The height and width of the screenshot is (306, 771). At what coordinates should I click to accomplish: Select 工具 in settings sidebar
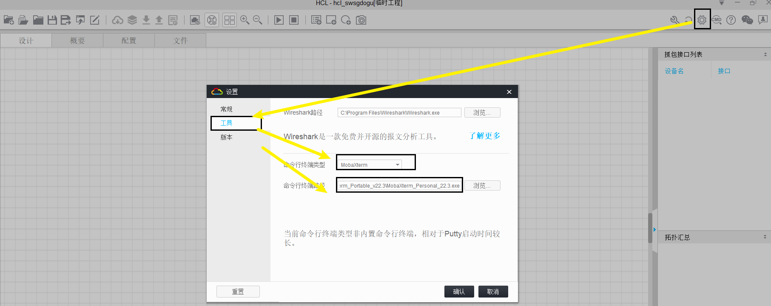226,123
